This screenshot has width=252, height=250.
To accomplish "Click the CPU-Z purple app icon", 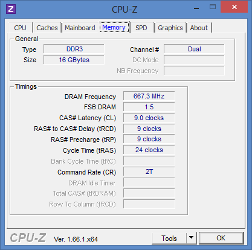I will [11, 9].
